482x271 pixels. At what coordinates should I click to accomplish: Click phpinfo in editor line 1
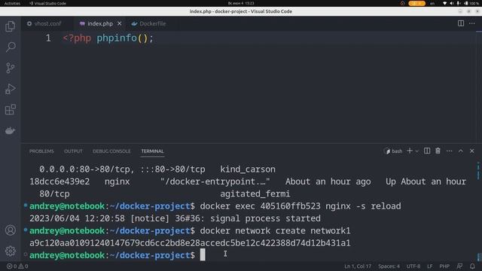click(117, 38)
